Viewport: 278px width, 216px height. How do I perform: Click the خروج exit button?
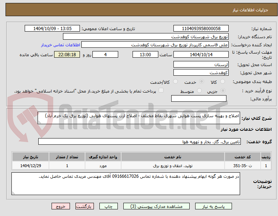(x=61, y=206)
